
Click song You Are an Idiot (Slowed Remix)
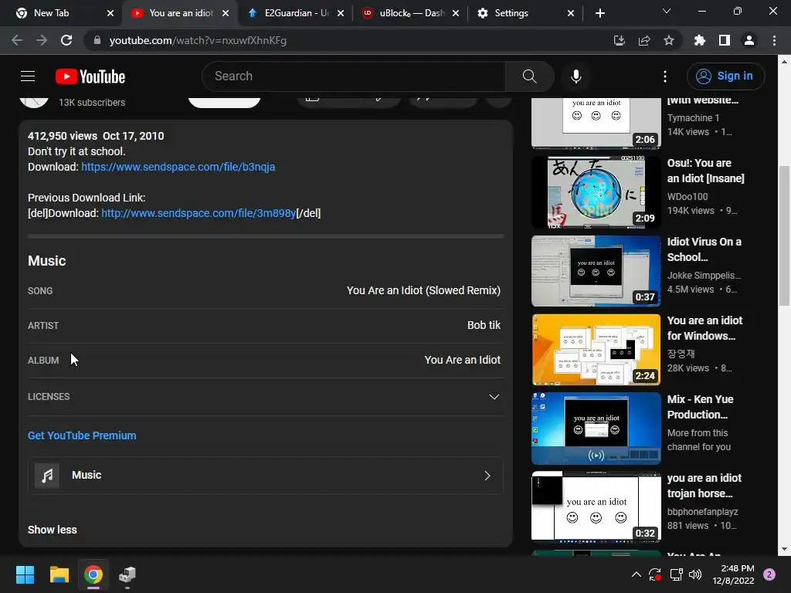pyautogui.click(x=423, y=290)
